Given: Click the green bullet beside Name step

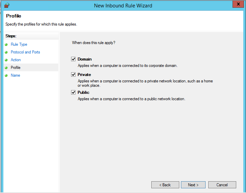Looking at the screenshot, I should tap(6, 75).
